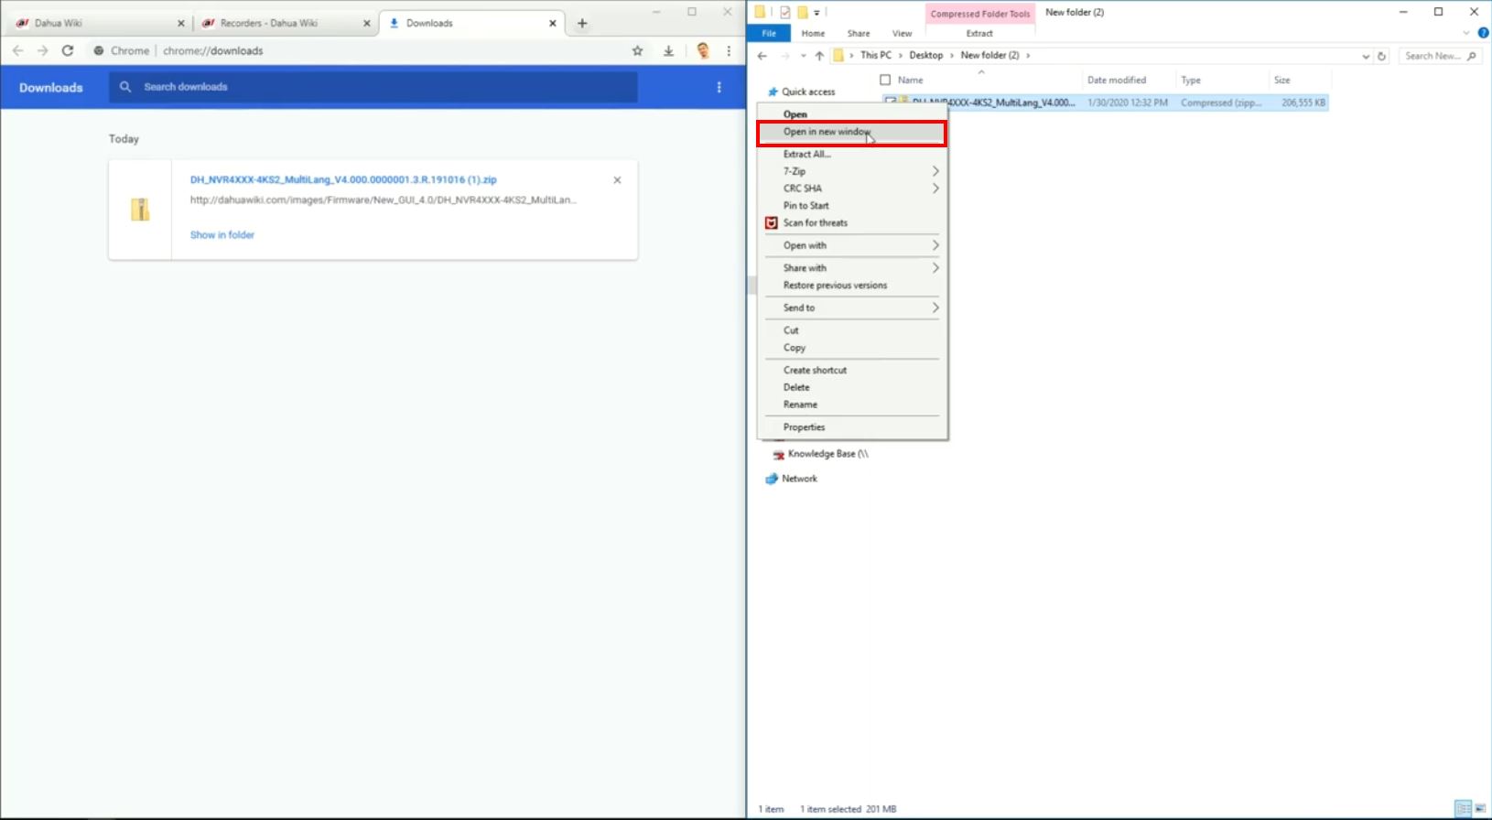This screenshot has height=820, width=1492.
Task: Click the Chrome reload page icon
Action: tap(68, 51)
